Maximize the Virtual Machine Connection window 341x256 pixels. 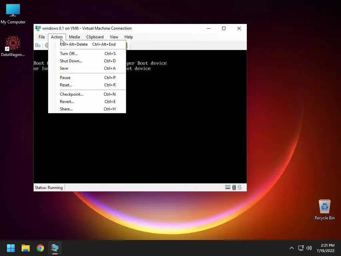(224, 28)
